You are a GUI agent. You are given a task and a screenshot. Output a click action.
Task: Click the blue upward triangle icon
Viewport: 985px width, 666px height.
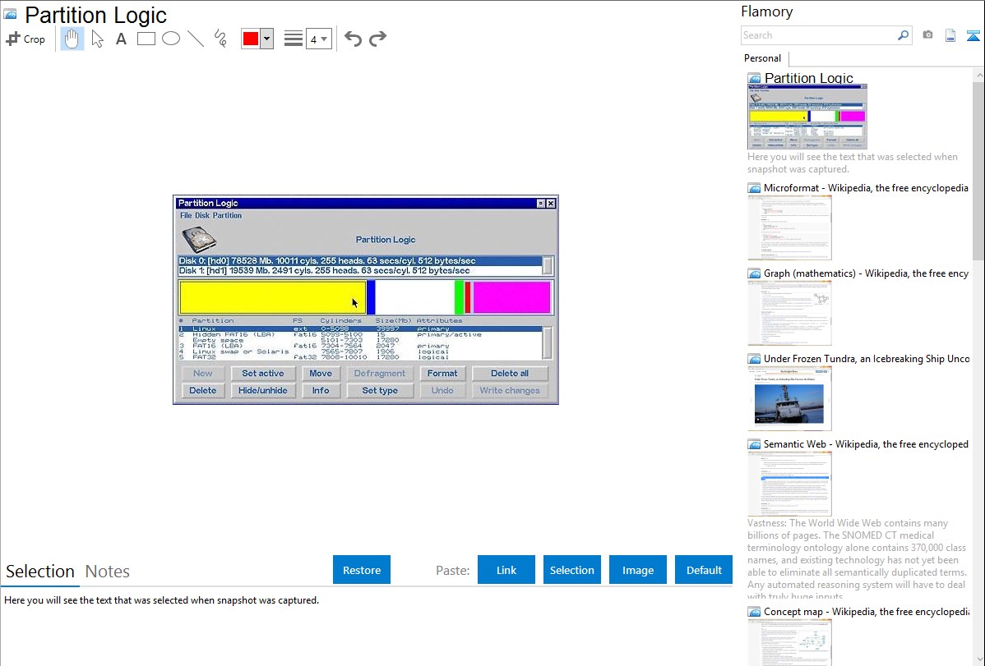[x=973, y=35]
